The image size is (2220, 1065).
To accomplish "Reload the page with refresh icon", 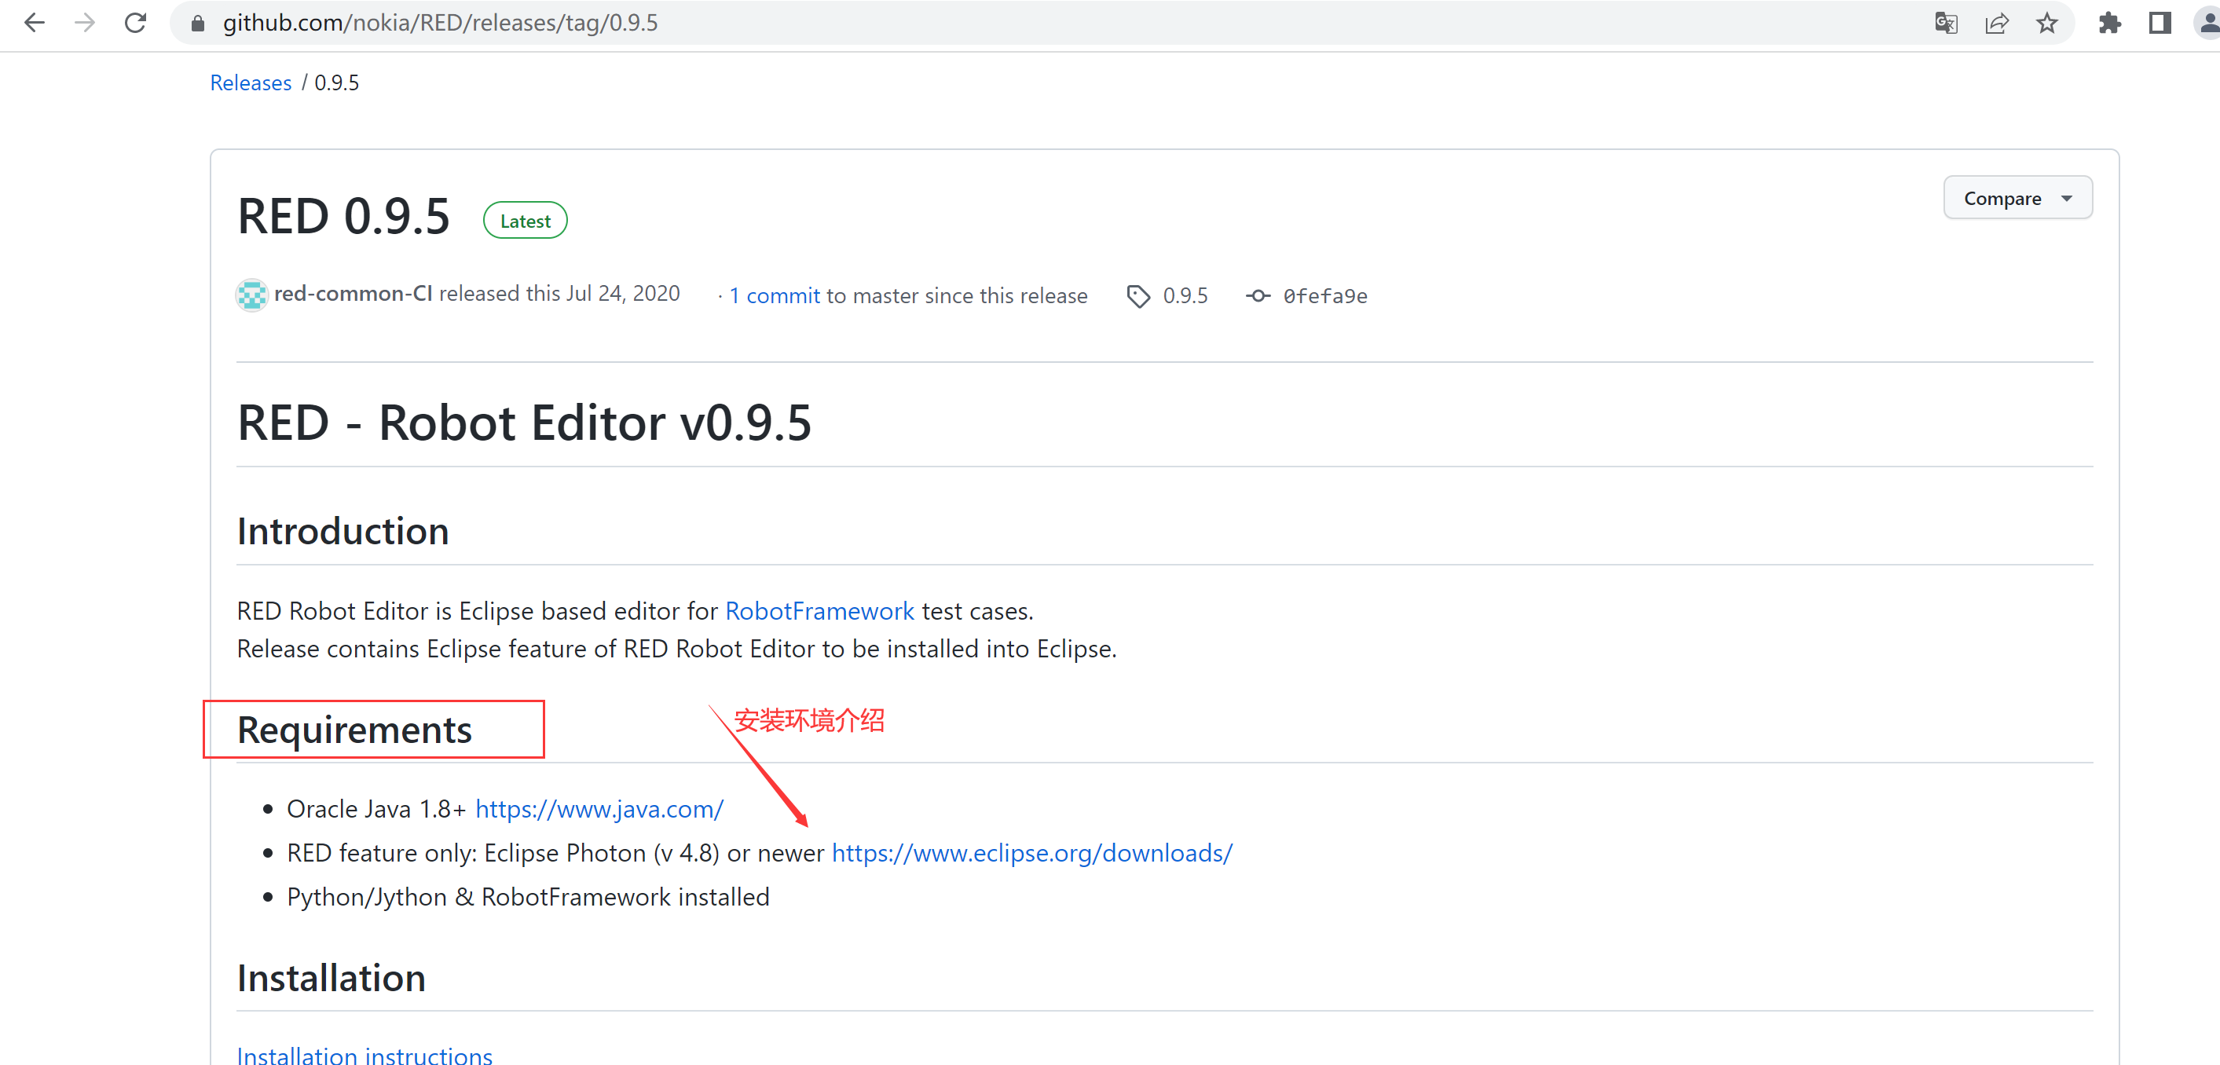I will (135, 23).
